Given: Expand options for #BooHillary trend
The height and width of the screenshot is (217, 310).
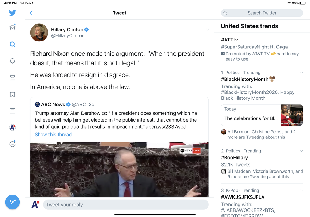Looking at the screenshot, I should point(301,151).
